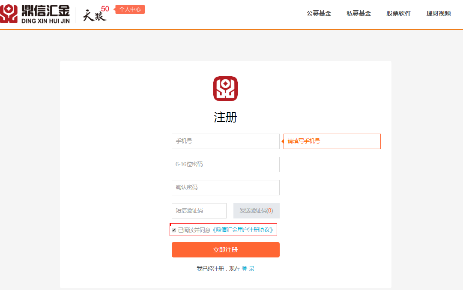Uncheck the 已阅读并同意 agreement checkbox
The image size is (463, 290).
point(174,230)
